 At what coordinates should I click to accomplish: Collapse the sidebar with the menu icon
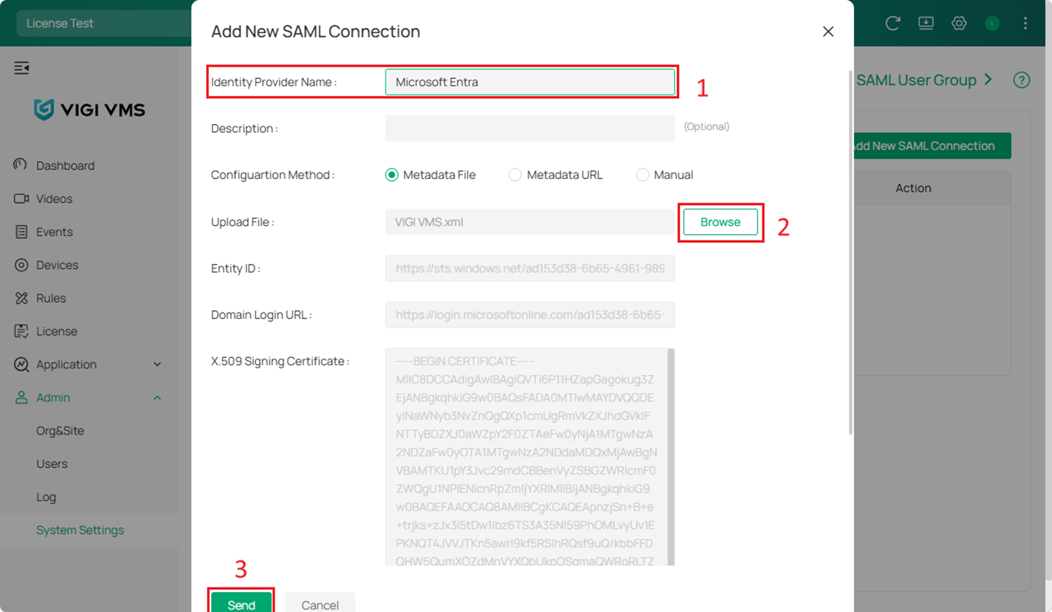(x=22, y=68)
